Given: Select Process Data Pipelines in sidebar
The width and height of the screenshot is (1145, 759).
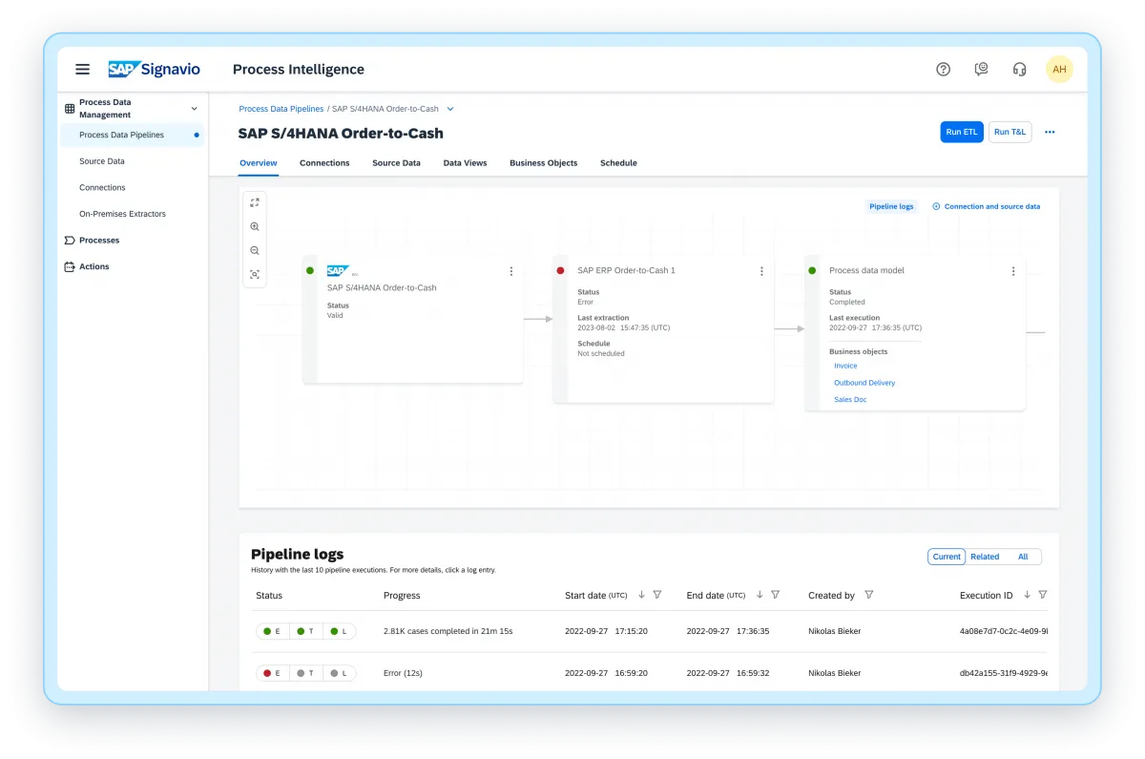Looking at the screenshot, I should tap(132, 135).
